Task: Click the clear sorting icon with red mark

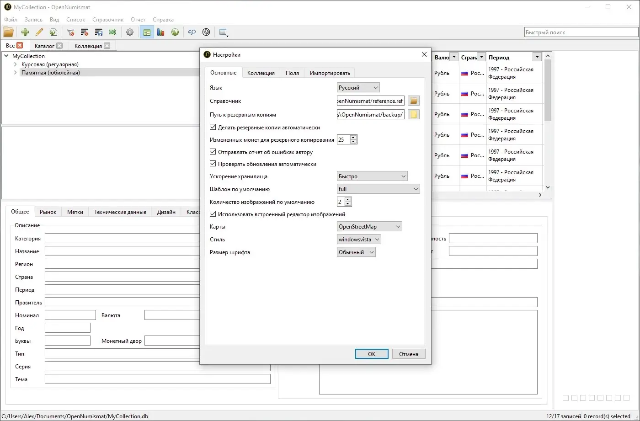Action: tap(85, 32)
